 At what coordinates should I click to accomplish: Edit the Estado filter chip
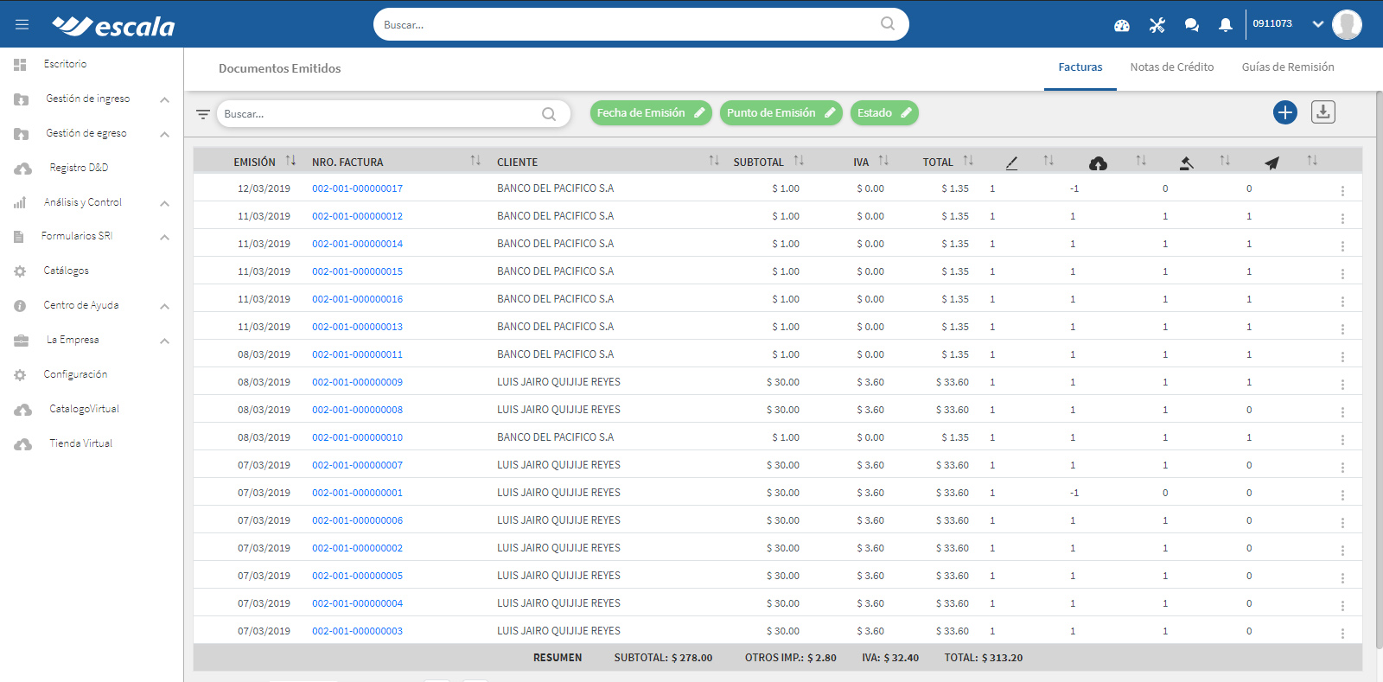click(884, 113)
